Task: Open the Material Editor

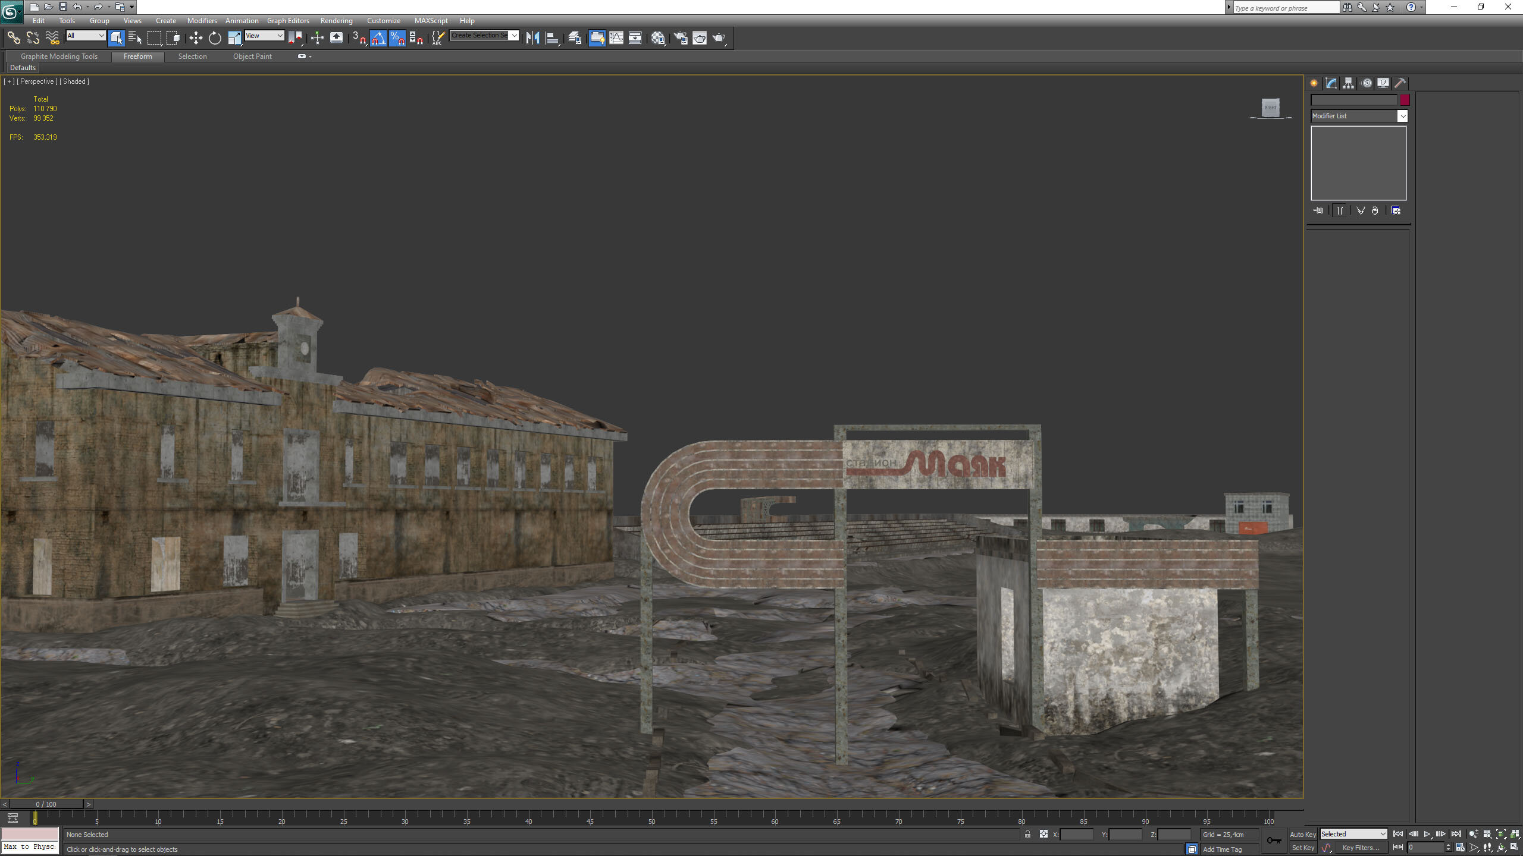Action: (x=658, y=38)
